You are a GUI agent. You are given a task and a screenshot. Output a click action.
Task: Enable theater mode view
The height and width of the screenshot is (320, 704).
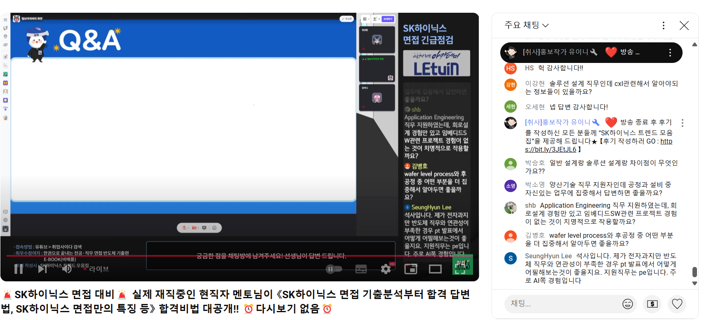[435, 269]
